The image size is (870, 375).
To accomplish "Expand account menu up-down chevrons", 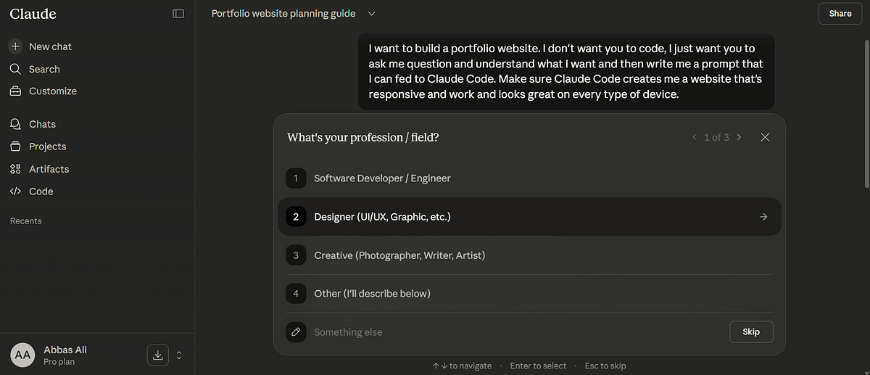I will pos(179,355).
